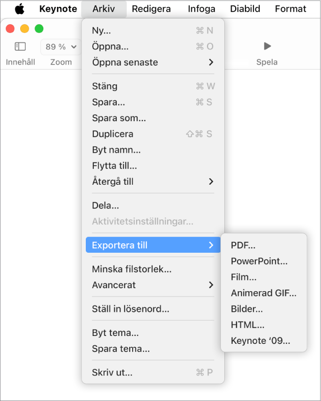Viewport: 321px width, 401px height.
Task: Open the Infoga menu
Action: click(202, 9)
